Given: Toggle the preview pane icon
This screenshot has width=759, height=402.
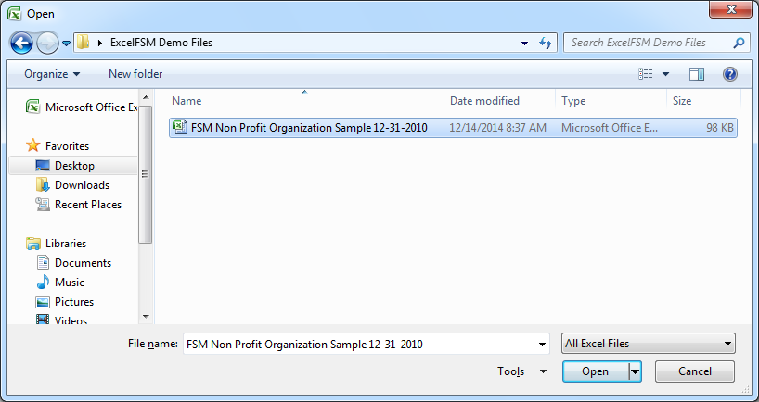Looking at the screenshot, I should click(x=697, y=74).
